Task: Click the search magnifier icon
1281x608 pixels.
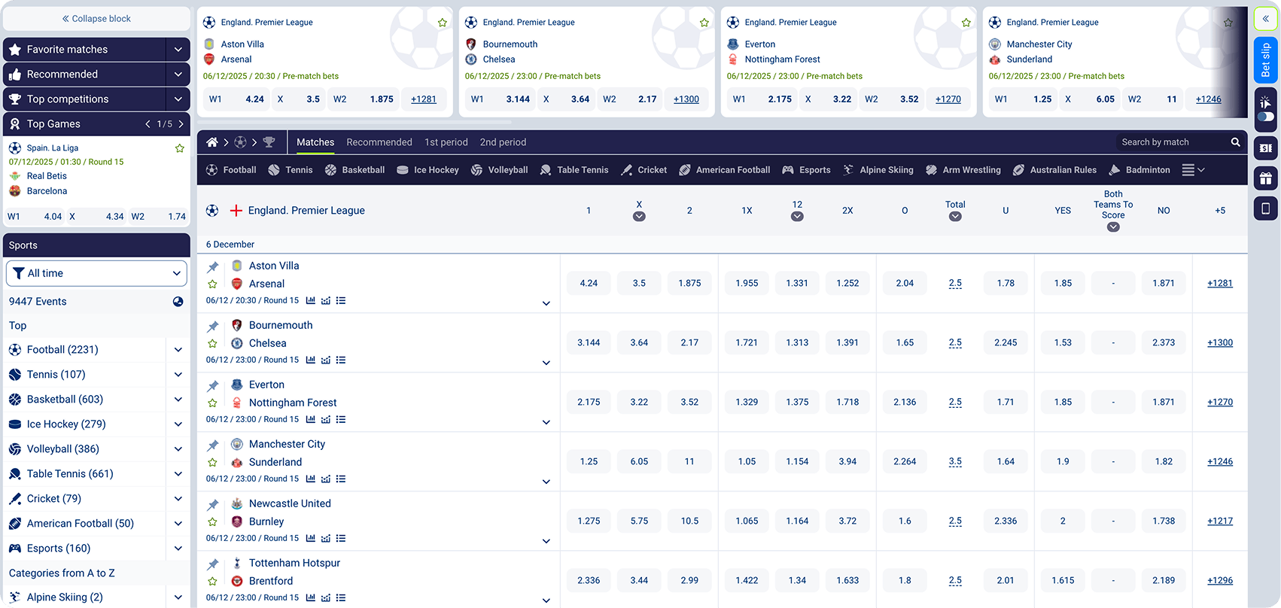Action: [1235, 142]
